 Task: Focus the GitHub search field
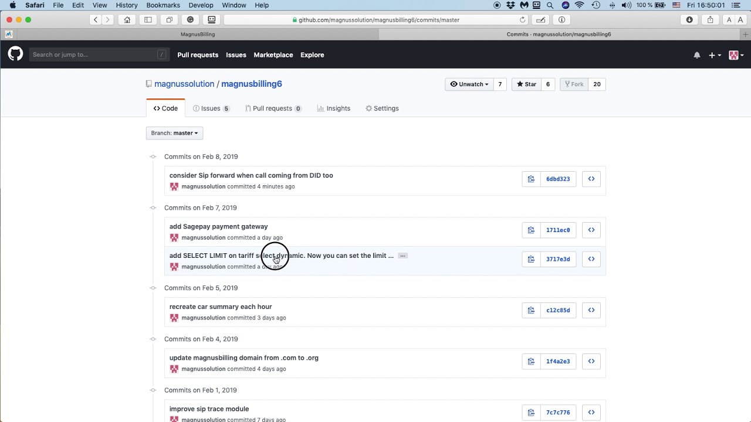point(98,55)
